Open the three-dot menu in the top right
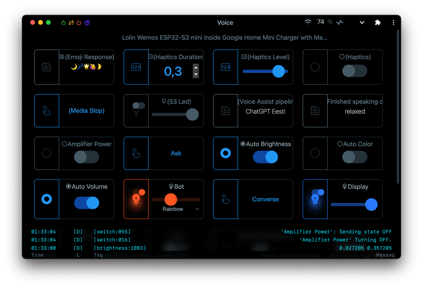423x288 pixels. click(394, 22)
